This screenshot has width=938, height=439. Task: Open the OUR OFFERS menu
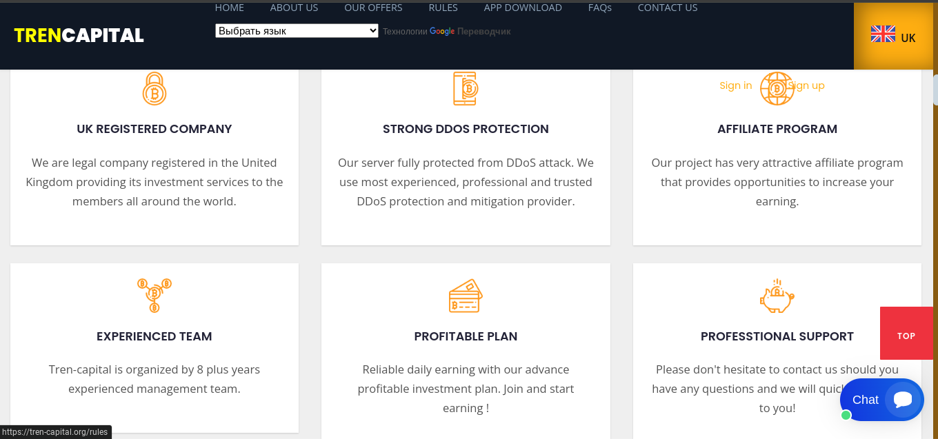pos(373,8)
